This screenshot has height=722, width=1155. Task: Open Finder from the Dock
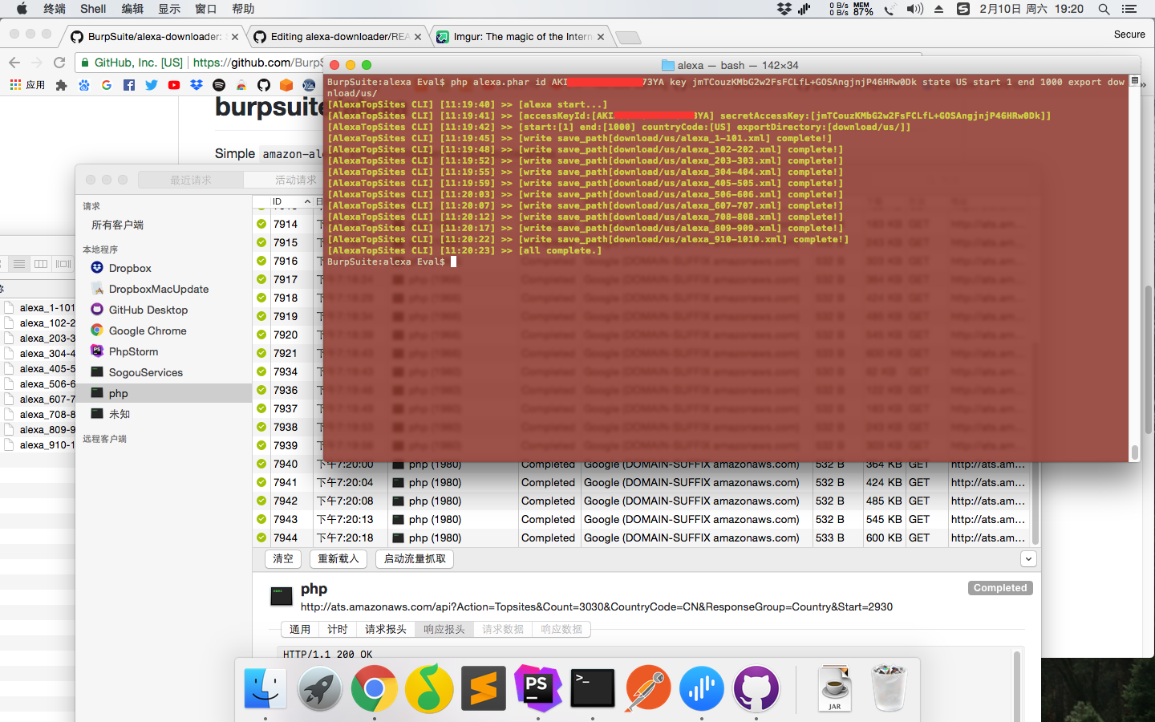tap(265, 688)
